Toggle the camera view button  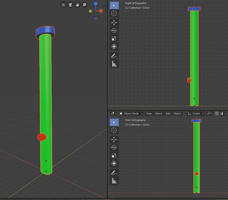pyautogui.click(x=70, y=5)
